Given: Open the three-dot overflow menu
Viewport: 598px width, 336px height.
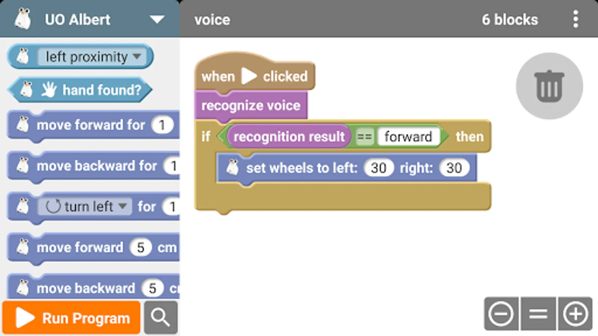Looking at the screenshot, I should [x=576, y=19].
